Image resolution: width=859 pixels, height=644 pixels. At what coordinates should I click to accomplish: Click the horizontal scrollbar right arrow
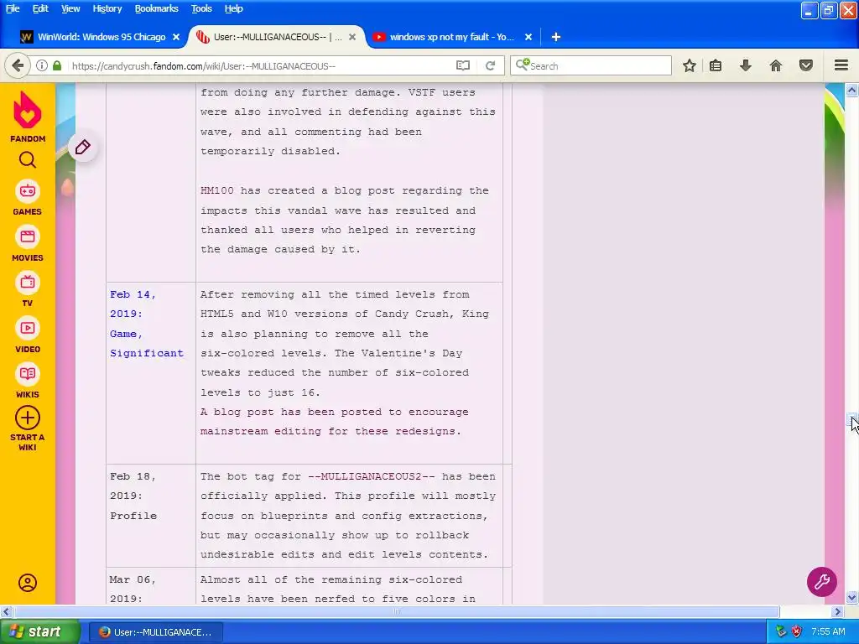point(838,611)
